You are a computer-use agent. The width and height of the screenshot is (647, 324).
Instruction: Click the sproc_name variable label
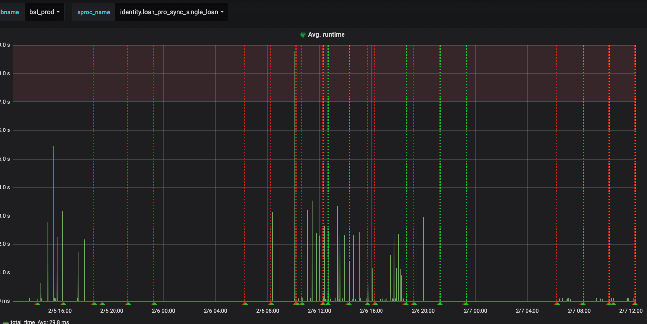(x=94, y=12)
